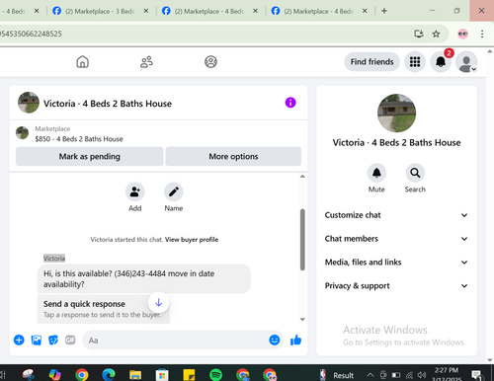Click the chat scrollbar thumb
The image size is (494, 381).
click(302, 240)
